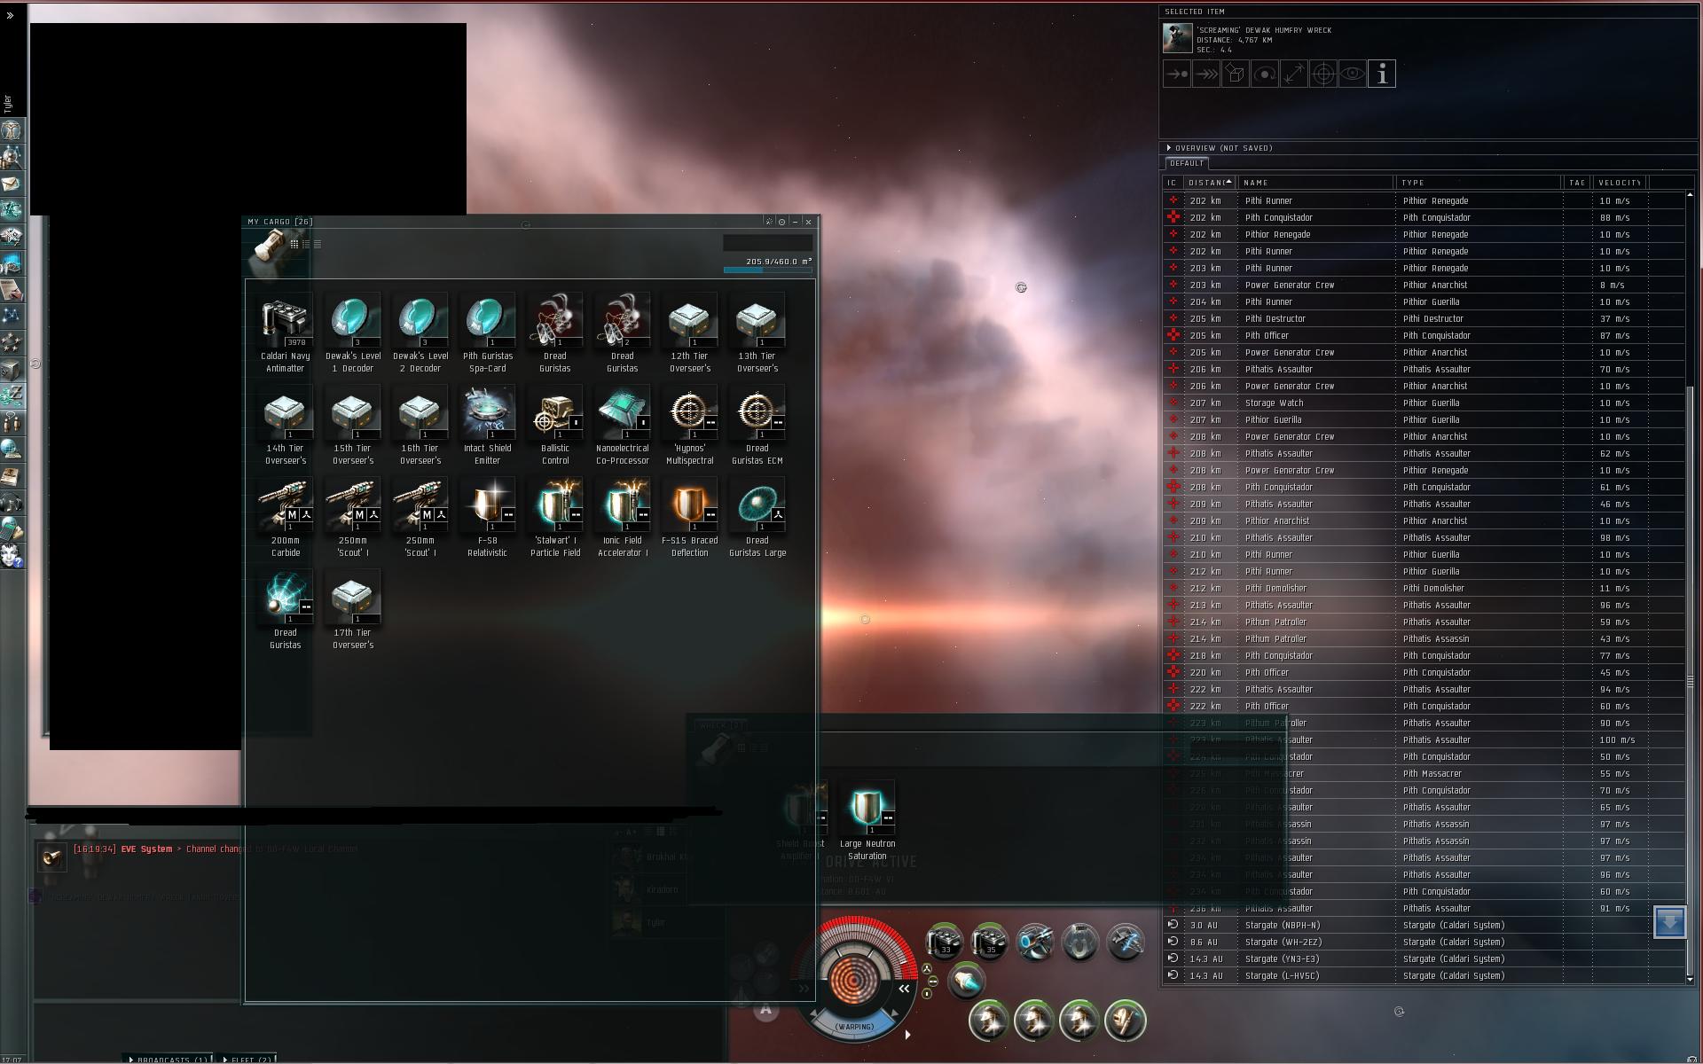Click the weapon module with 33 charges
The height and width of the screenshot is (1064, 1703).
(944, 941)
